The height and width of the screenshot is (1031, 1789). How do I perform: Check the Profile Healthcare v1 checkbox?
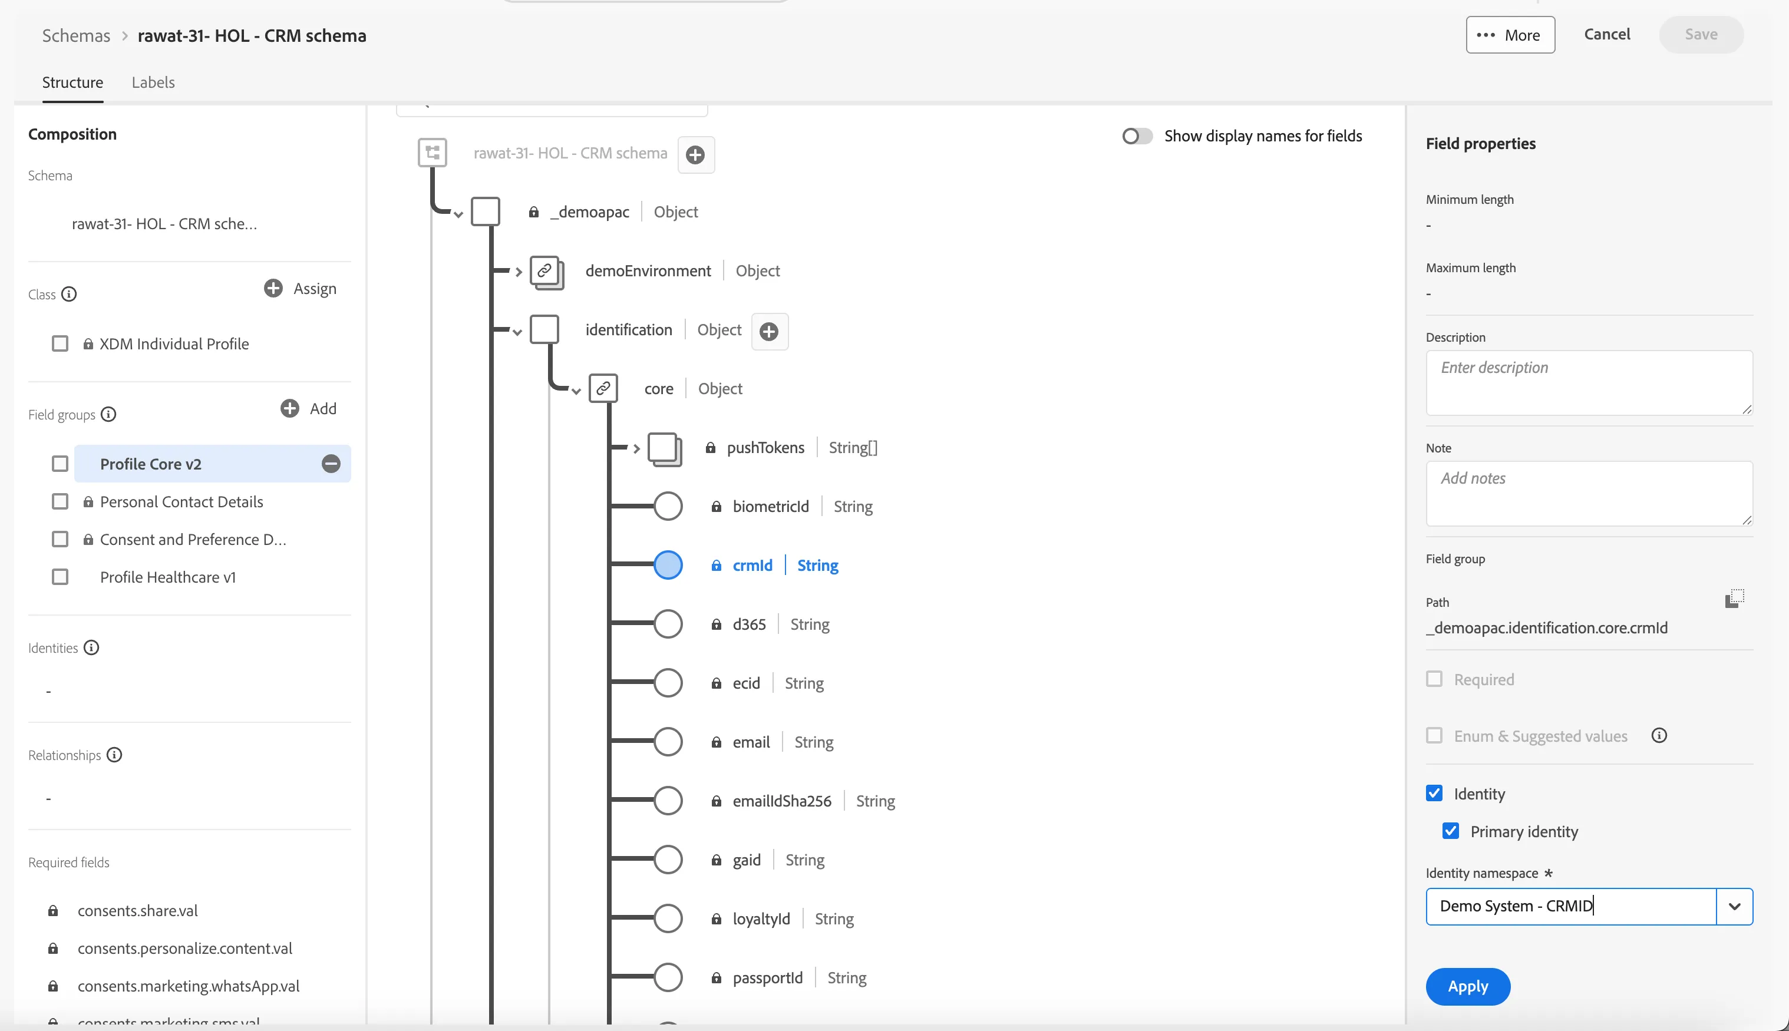click(x=60, y=577)
